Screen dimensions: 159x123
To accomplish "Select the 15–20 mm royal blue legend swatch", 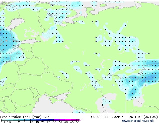I will point(39,120).
